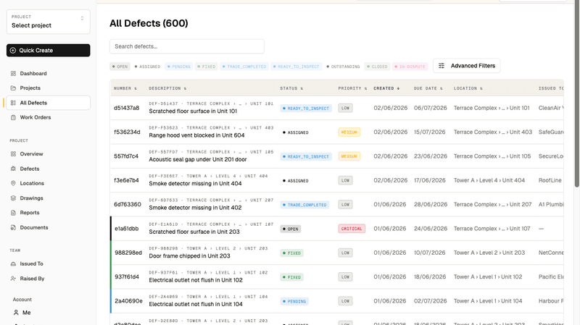Click the Issued To icon
Image resolution: width=580 pixels, height=325 pixels.
click(x=13, y=263)
